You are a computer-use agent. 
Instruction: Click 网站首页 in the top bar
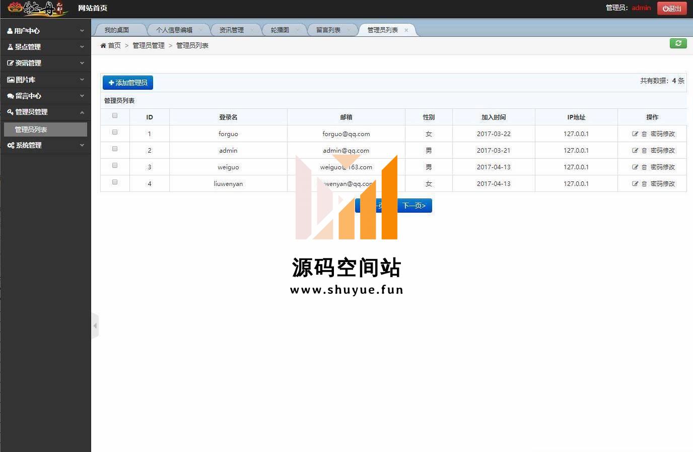point(93,8)
